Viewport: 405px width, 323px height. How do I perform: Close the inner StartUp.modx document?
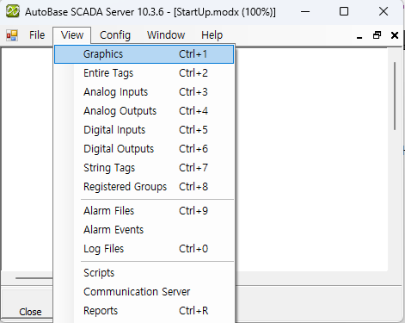pyautogui.click(x=395, y=35)
